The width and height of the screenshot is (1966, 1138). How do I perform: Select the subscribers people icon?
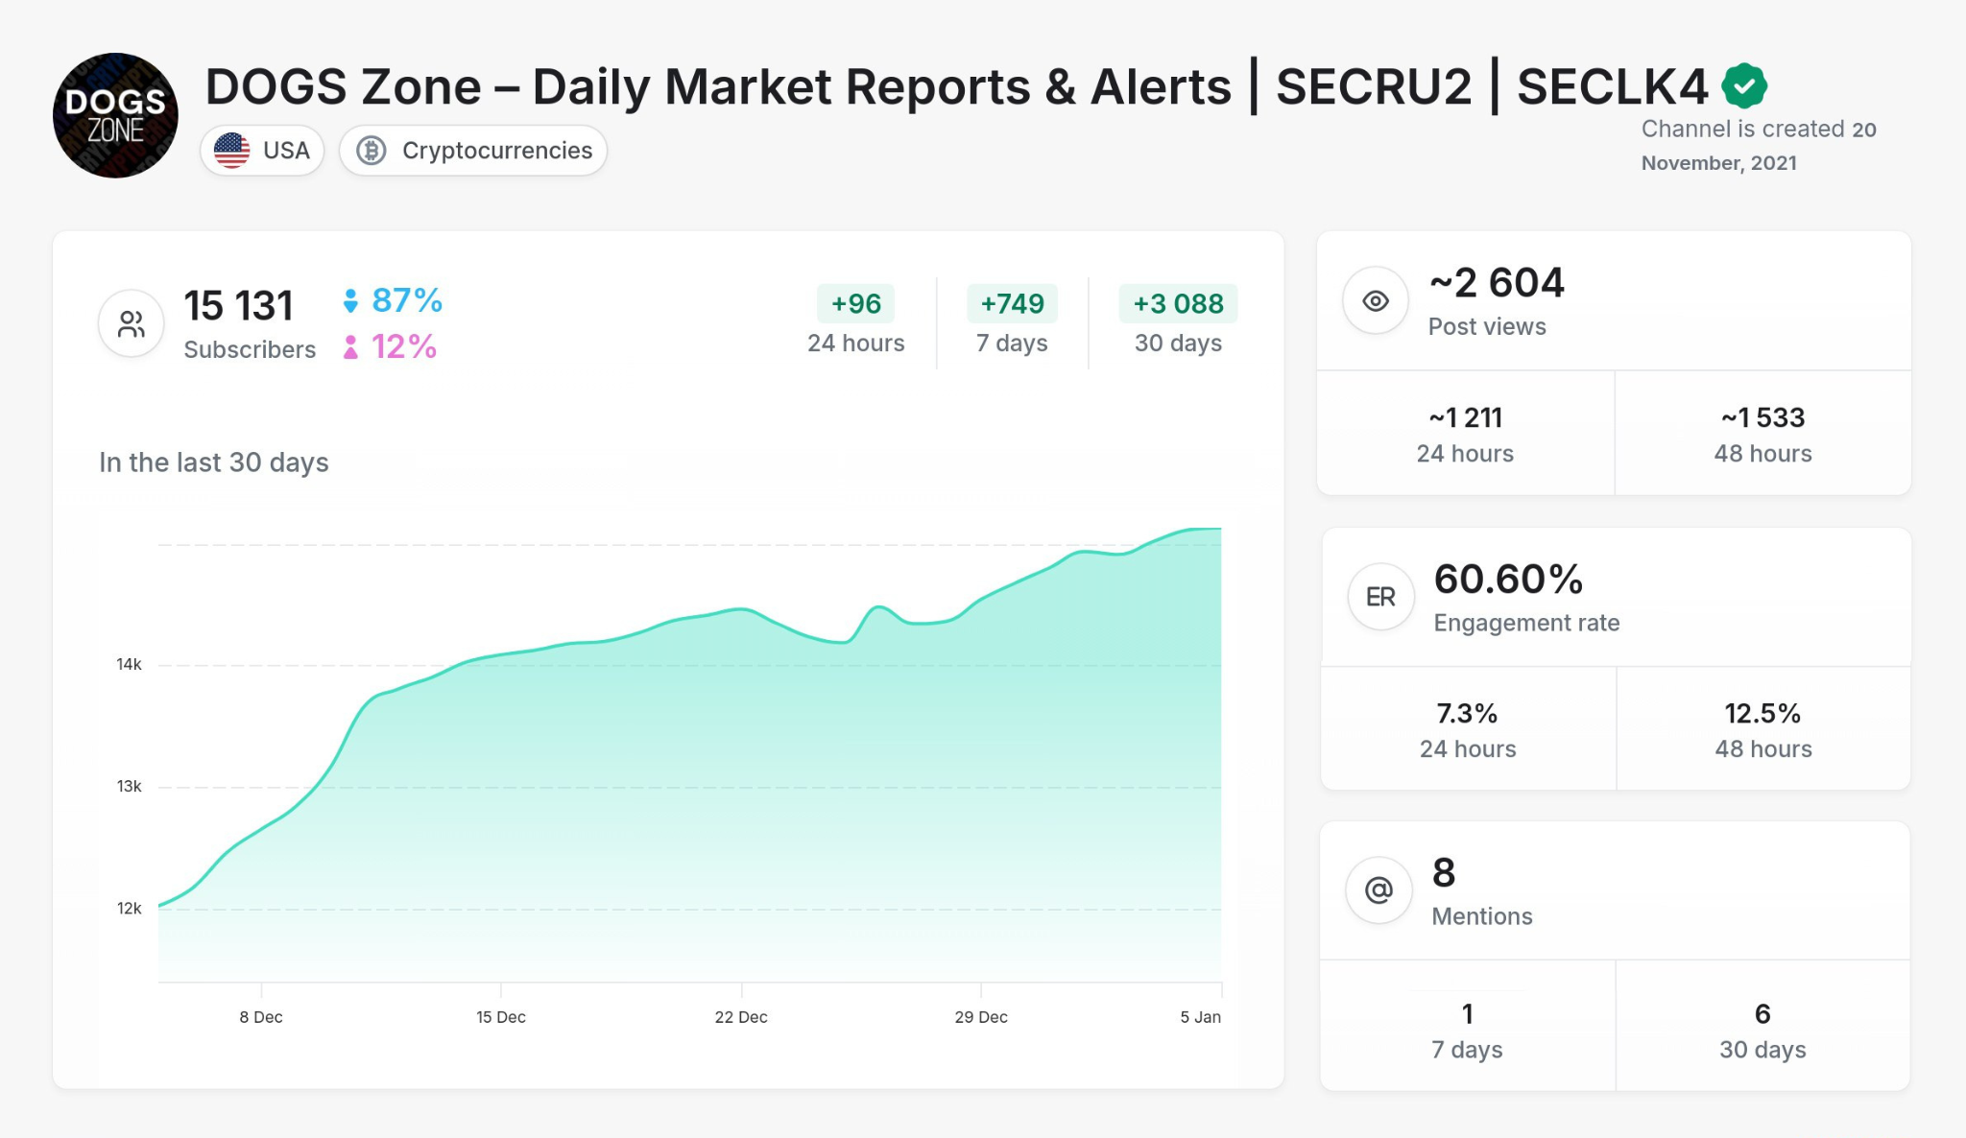(131, 323)
